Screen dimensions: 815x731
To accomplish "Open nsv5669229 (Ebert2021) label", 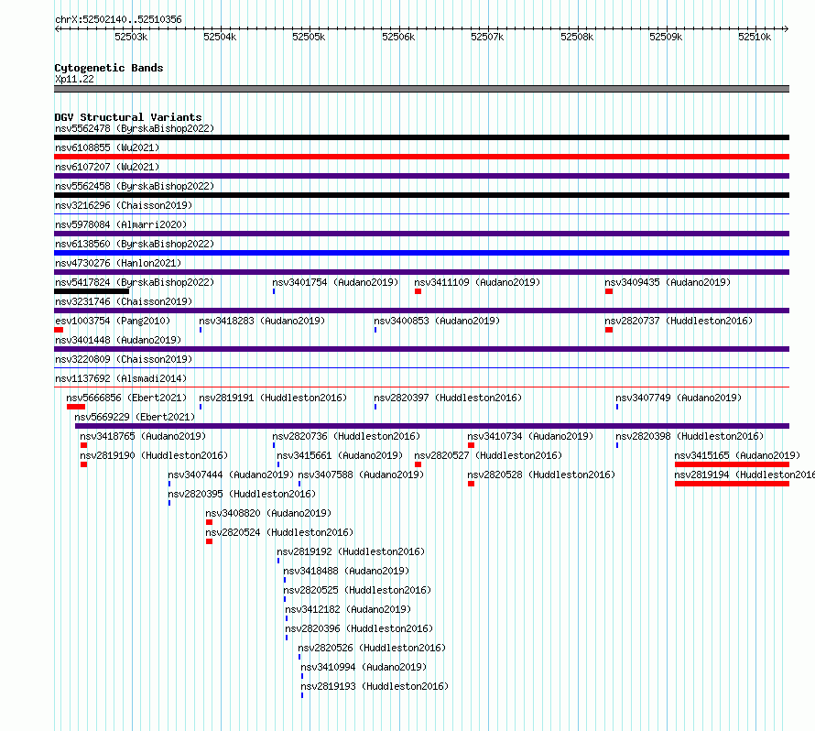I will (135, 417).
